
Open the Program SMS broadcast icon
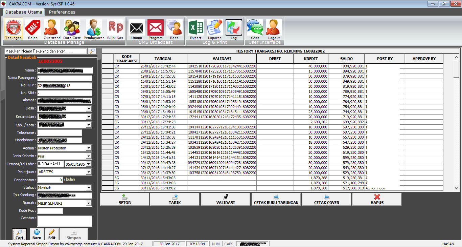click(x=156, y=28)
